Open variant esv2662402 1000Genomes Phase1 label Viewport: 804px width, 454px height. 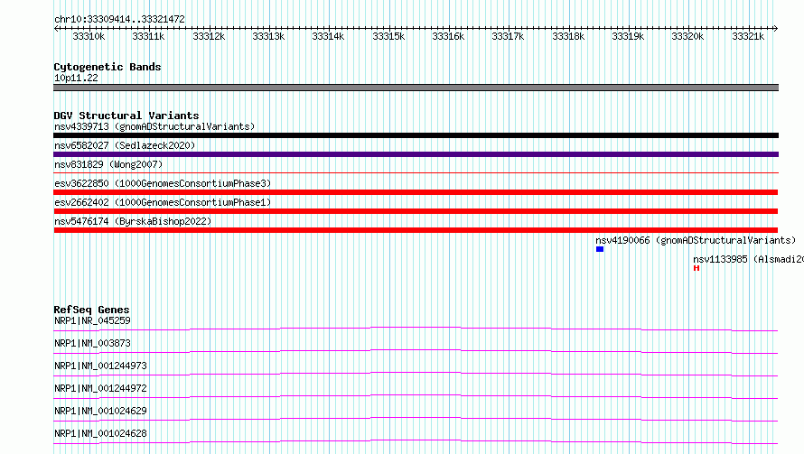tap(163, 202)
